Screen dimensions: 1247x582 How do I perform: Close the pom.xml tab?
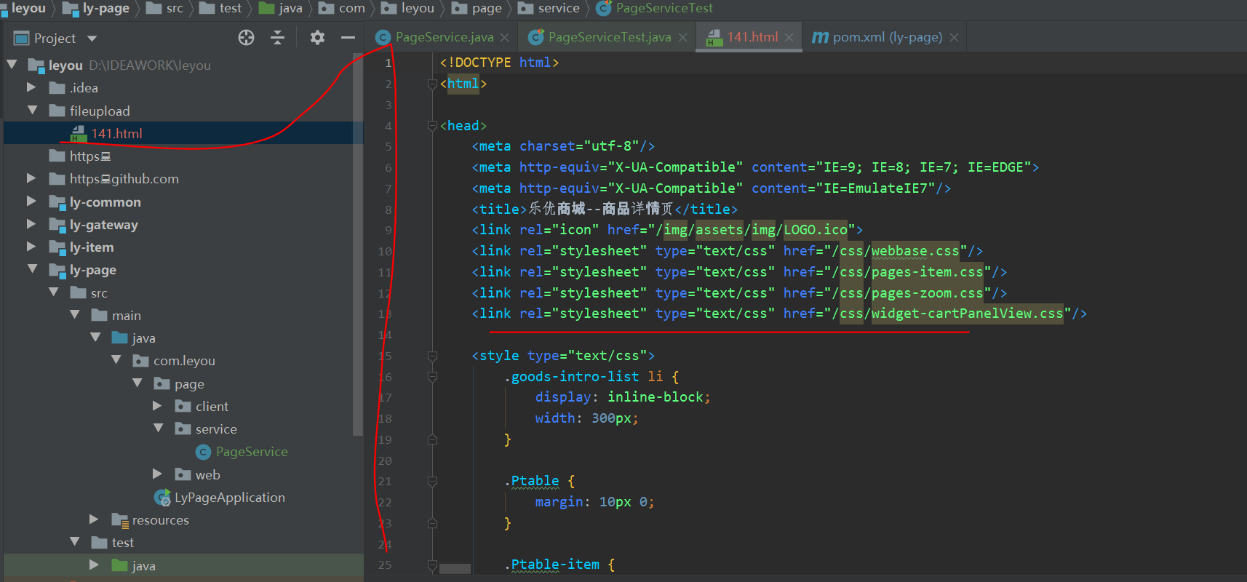[954, 37]
